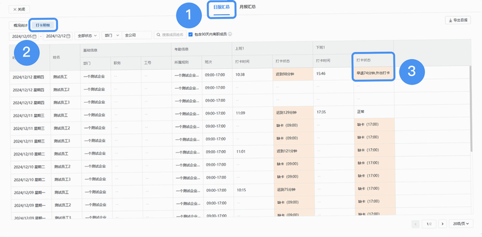Switch to the 月报汇总 tab
This screenshot has width=482, height=237.
pos(248,7)
